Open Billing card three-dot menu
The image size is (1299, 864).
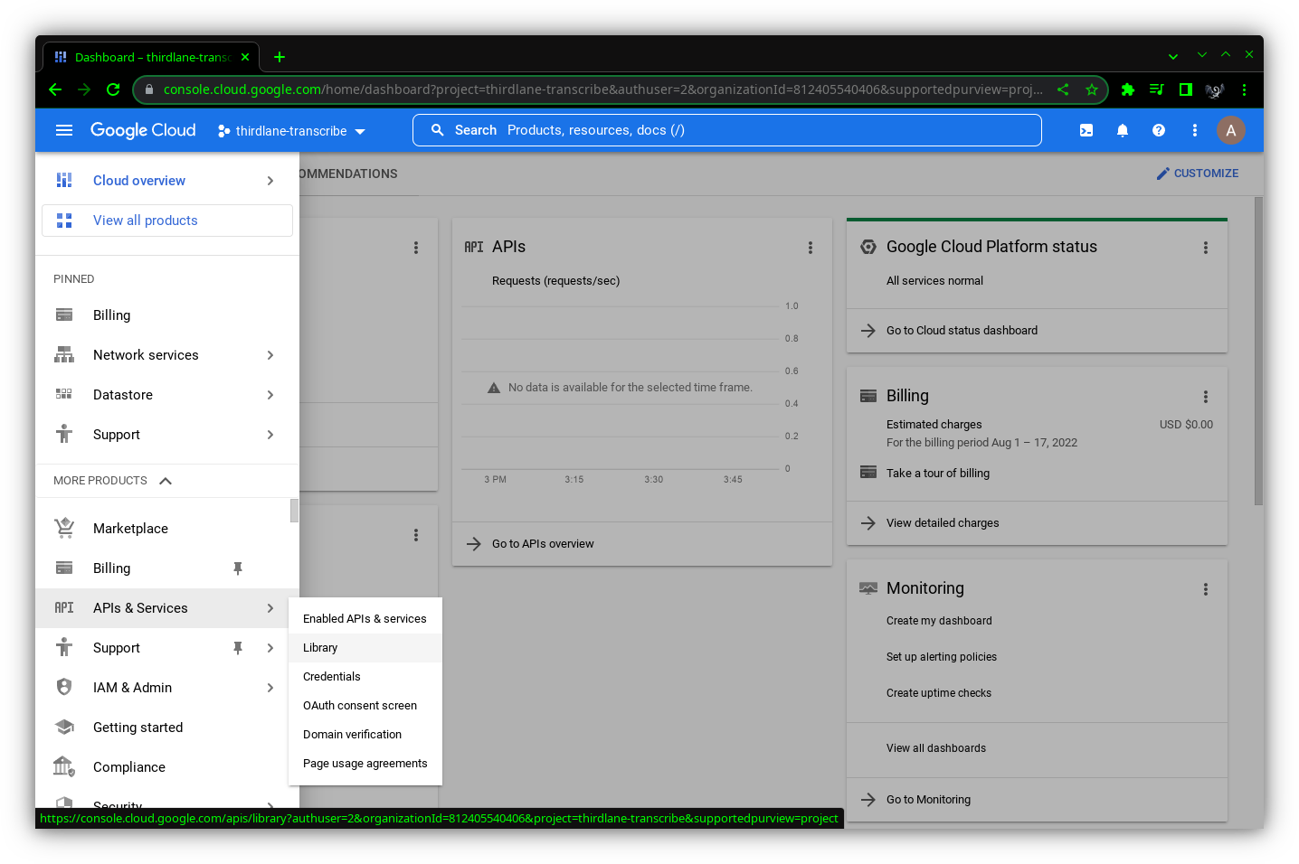[x=1206, y=397]
